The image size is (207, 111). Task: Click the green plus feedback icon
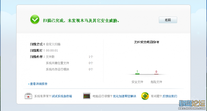(x=145, y=96)
